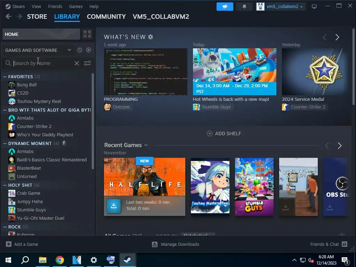Open advanced filter options icon
The image size is (356, 267).
[x=87, y=63]
